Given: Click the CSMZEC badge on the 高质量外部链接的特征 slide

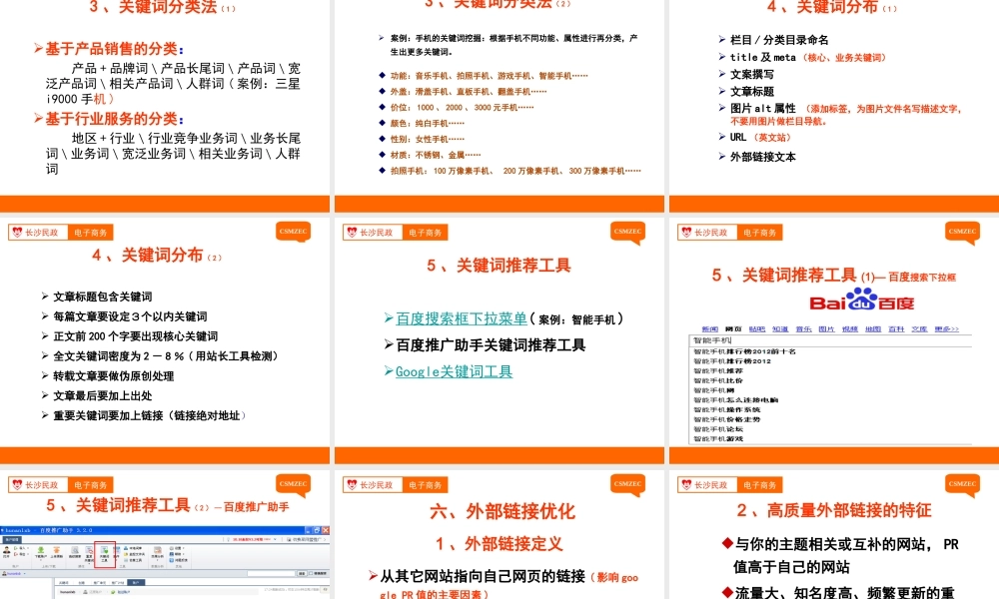Looking at the screenshot, I should 962,484.
